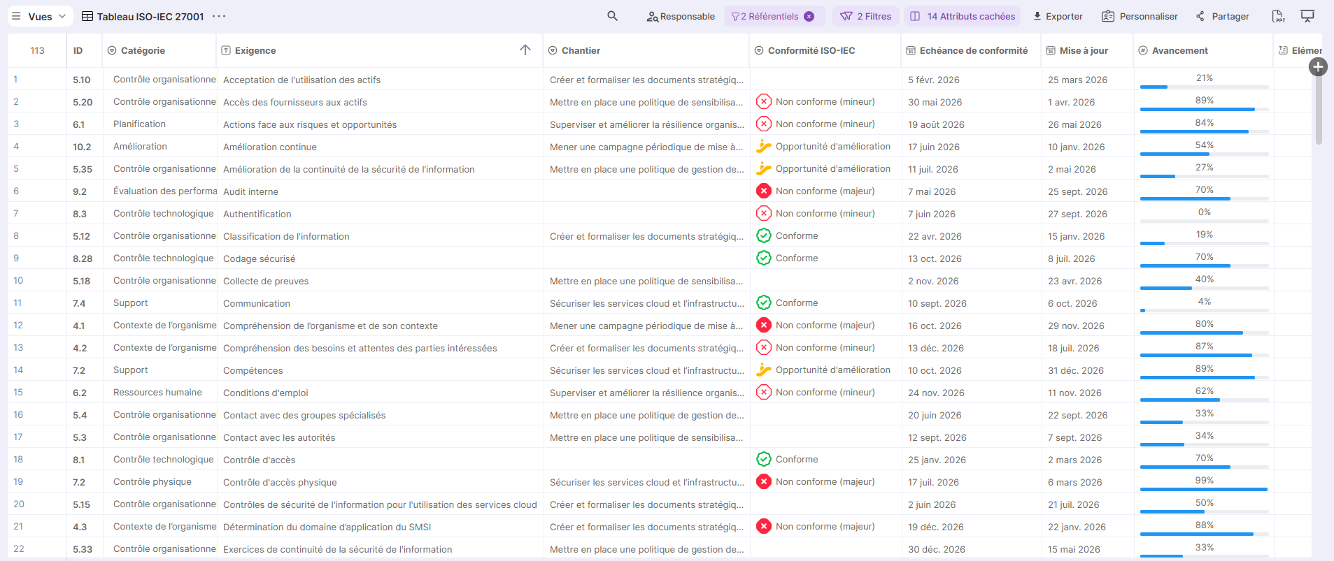Open the Audit interne requirement row
1334x561 pixels.
250,191
